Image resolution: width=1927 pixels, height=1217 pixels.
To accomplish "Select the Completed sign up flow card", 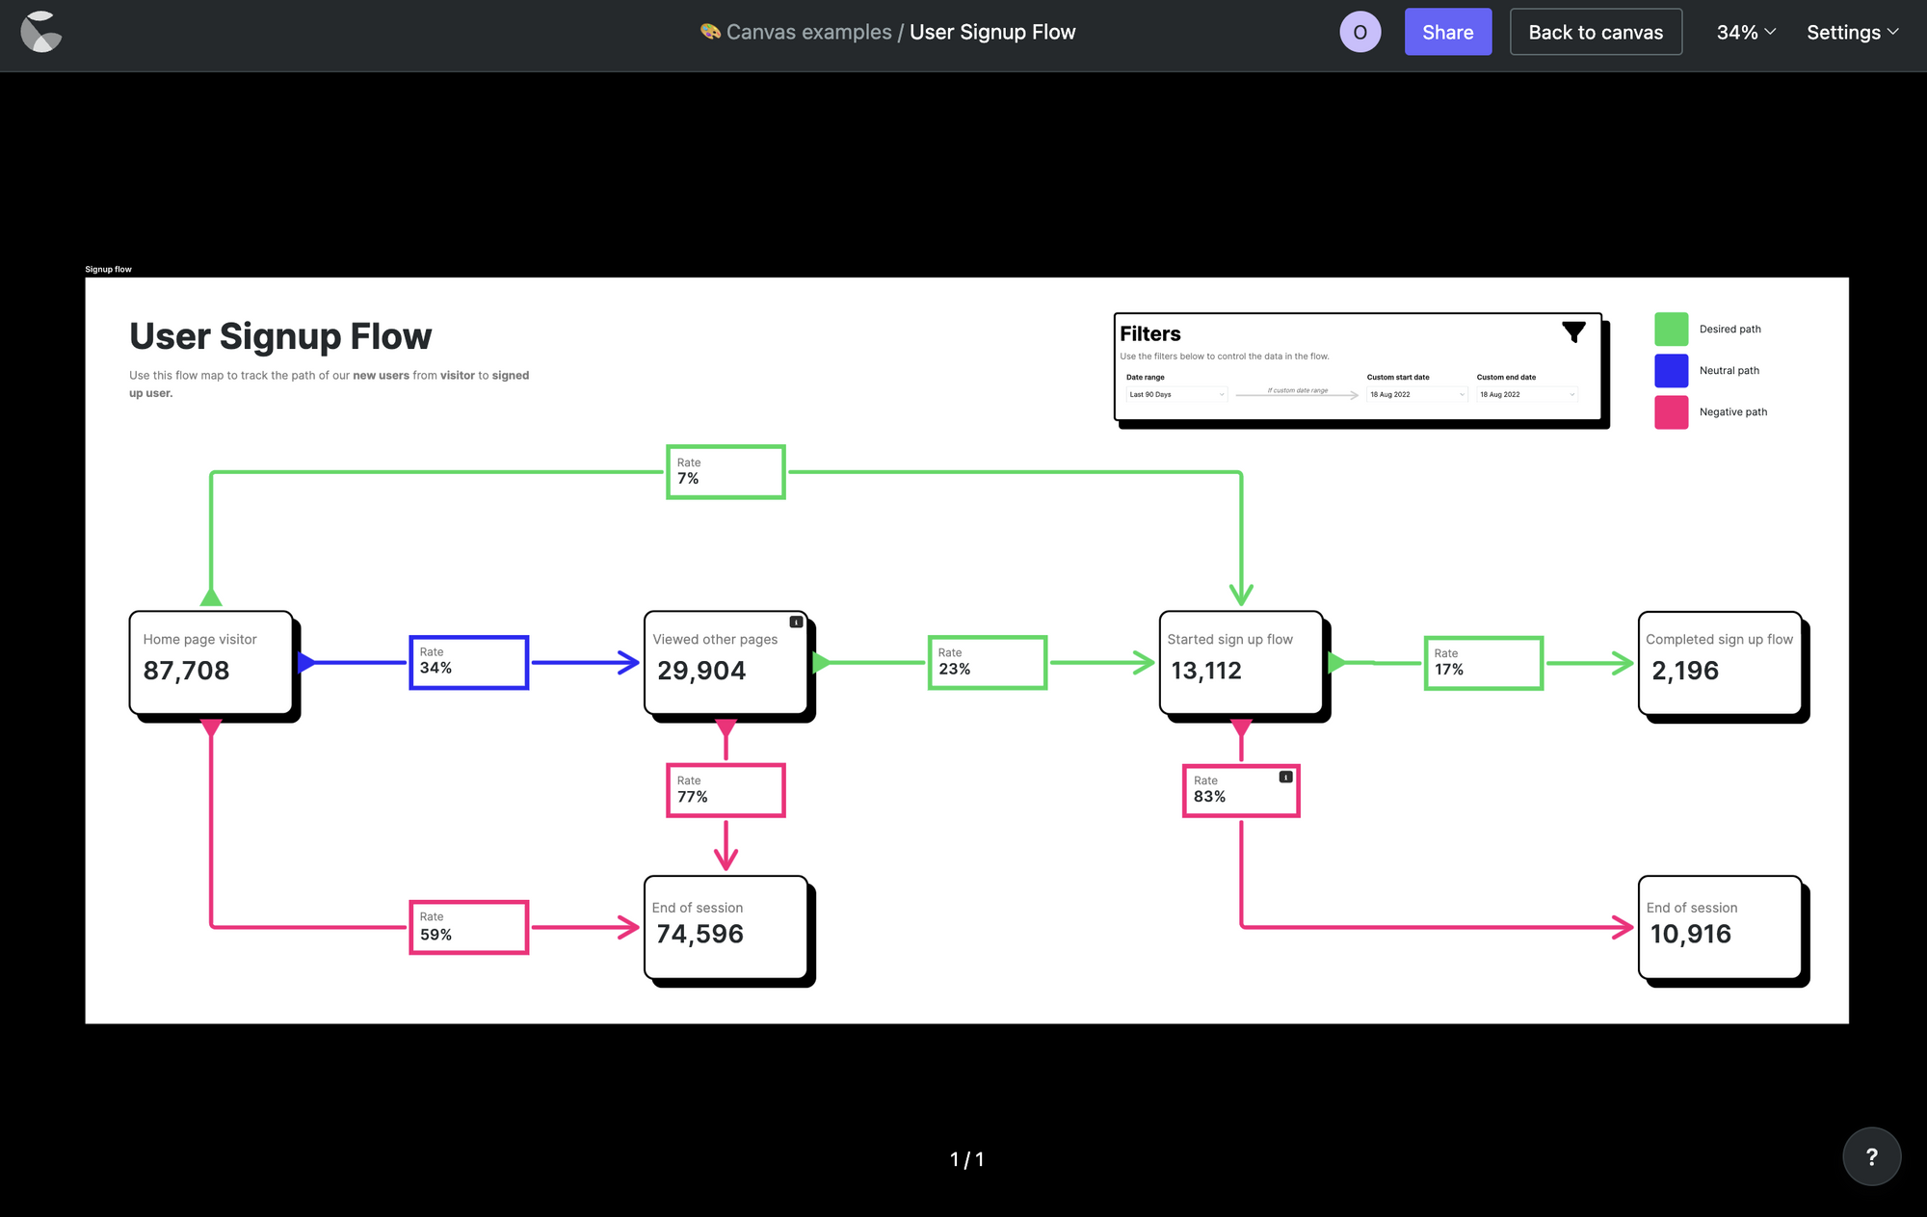I will (1719, 663).
